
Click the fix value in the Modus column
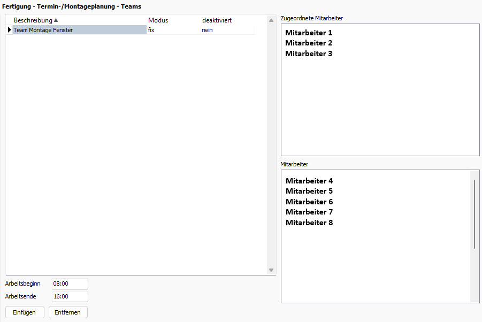point(151,30)
